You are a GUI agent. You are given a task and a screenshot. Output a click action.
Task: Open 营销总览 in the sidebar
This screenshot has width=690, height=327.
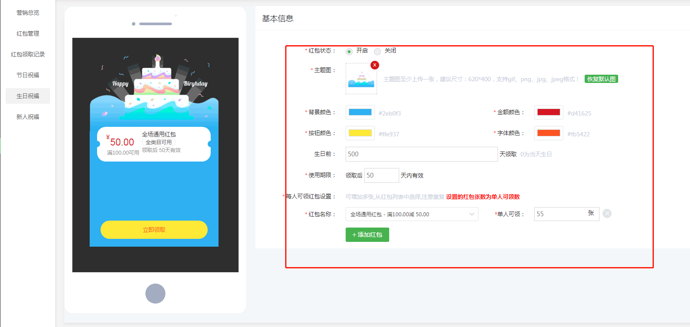click(28, 13)
